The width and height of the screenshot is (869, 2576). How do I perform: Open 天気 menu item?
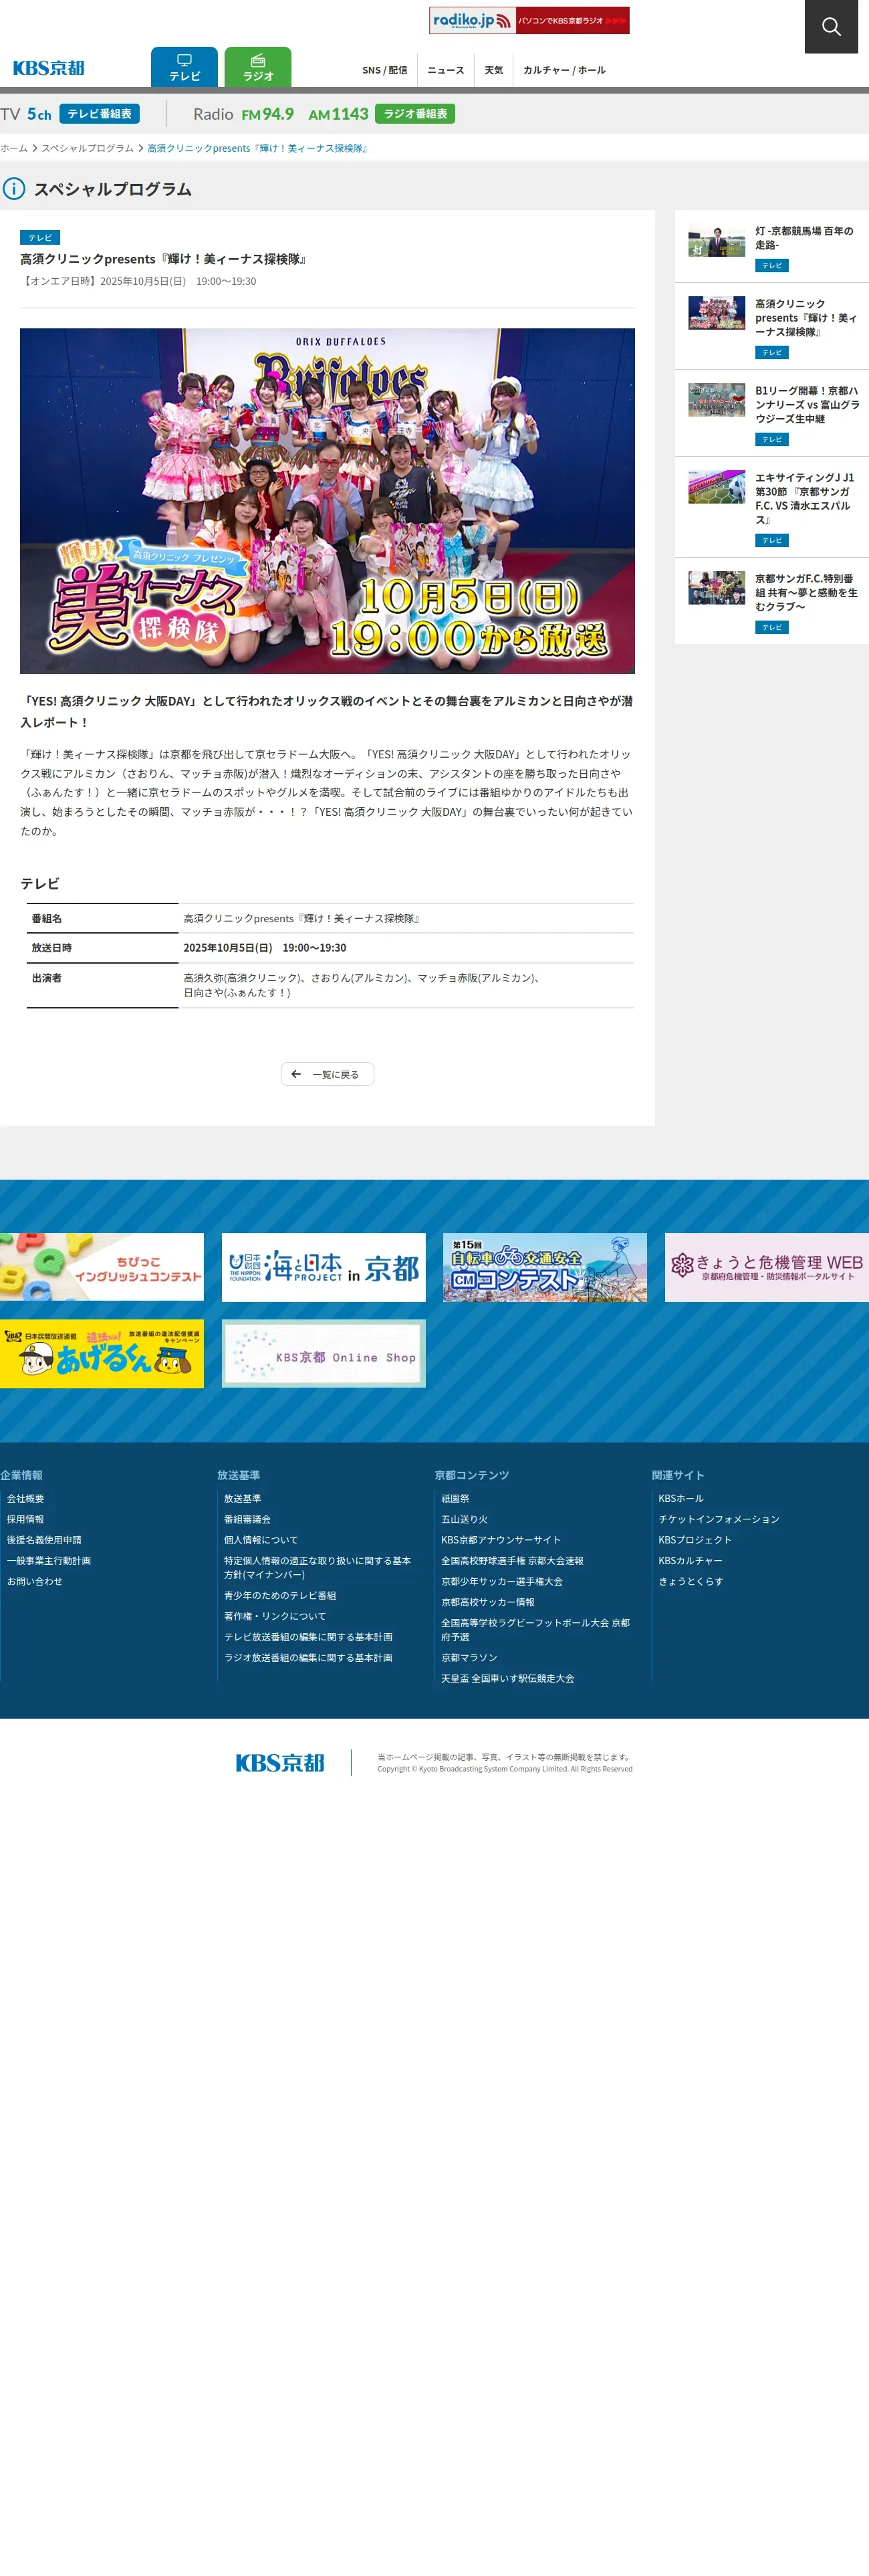(x=494, y=70)
